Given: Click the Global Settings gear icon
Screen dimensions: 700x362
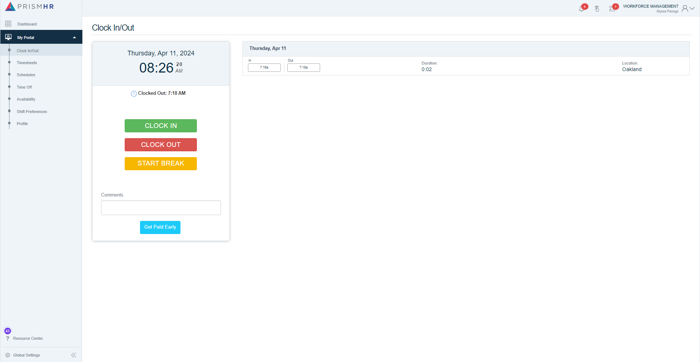Looking at the screenshot, I should (7, 355).
